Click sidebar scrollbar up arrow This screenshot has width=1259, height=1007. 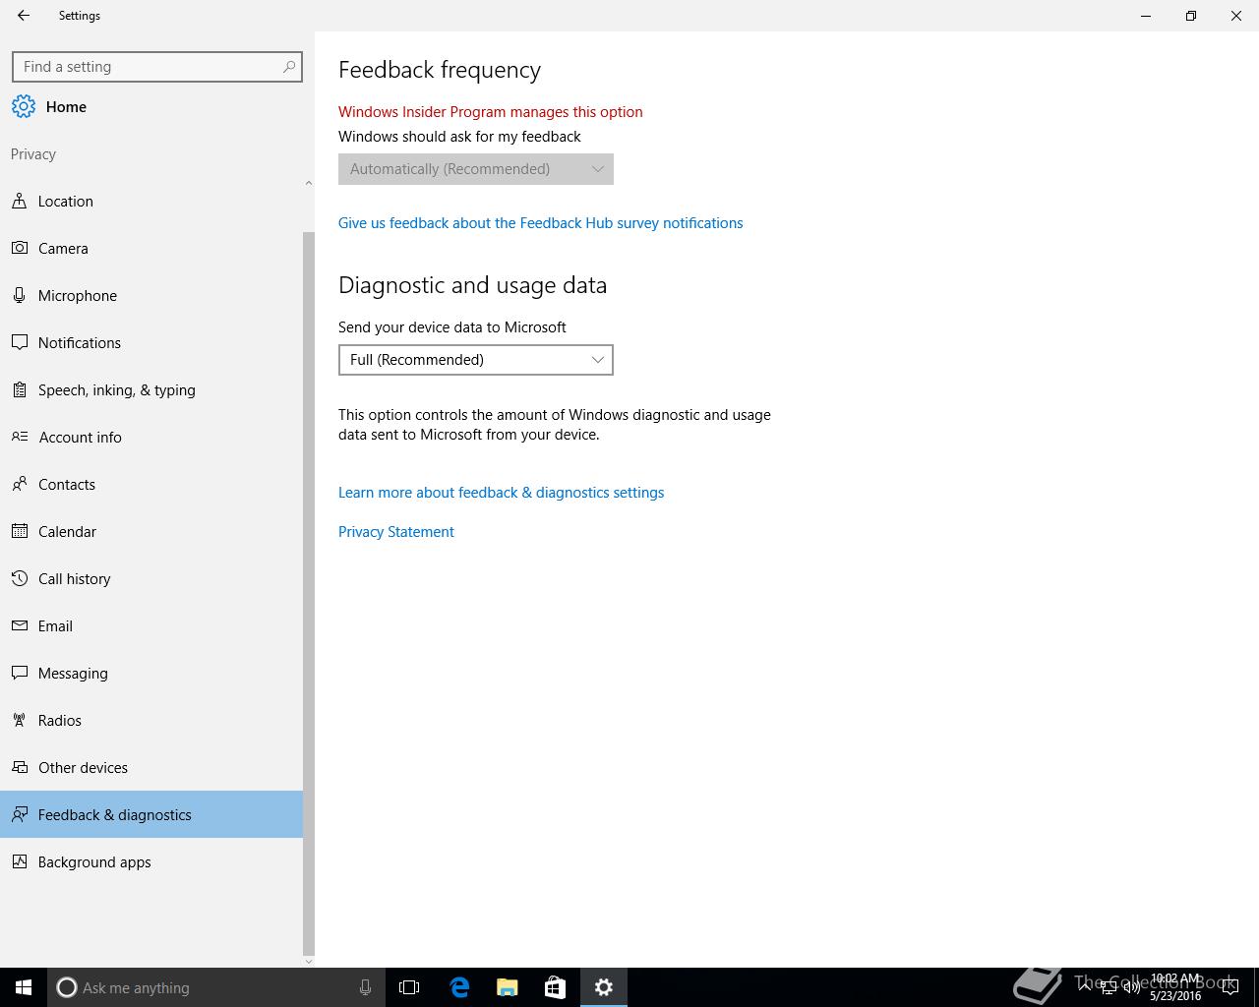(x=309, y=183)
